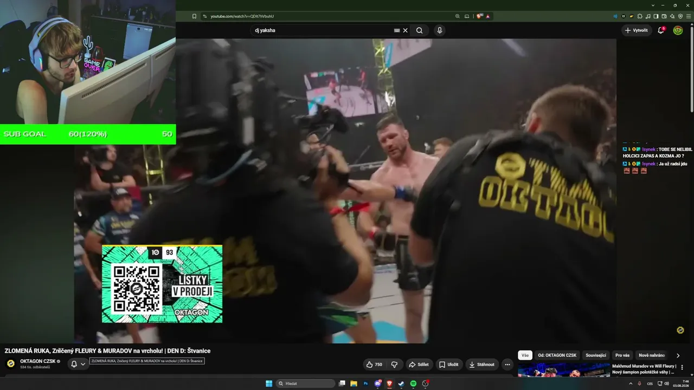Screen dimensions: 694x390
Task: Open Makhmud Muradov vs Will Fleury video title
Action: pos(644,369)
